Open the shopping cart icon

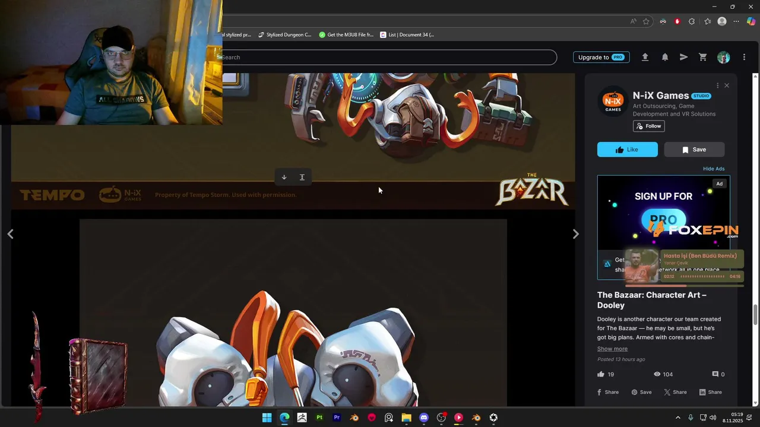pyautogui.click(x=703, y=57)
